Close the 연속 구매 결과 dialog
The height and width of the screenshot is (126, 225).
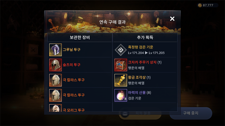tap(172, 19)
